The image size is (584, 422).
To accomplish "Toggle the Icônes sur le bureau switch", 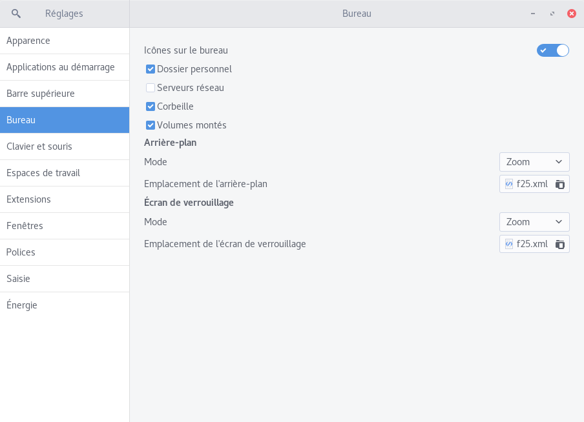I will (x=553, y=50).
